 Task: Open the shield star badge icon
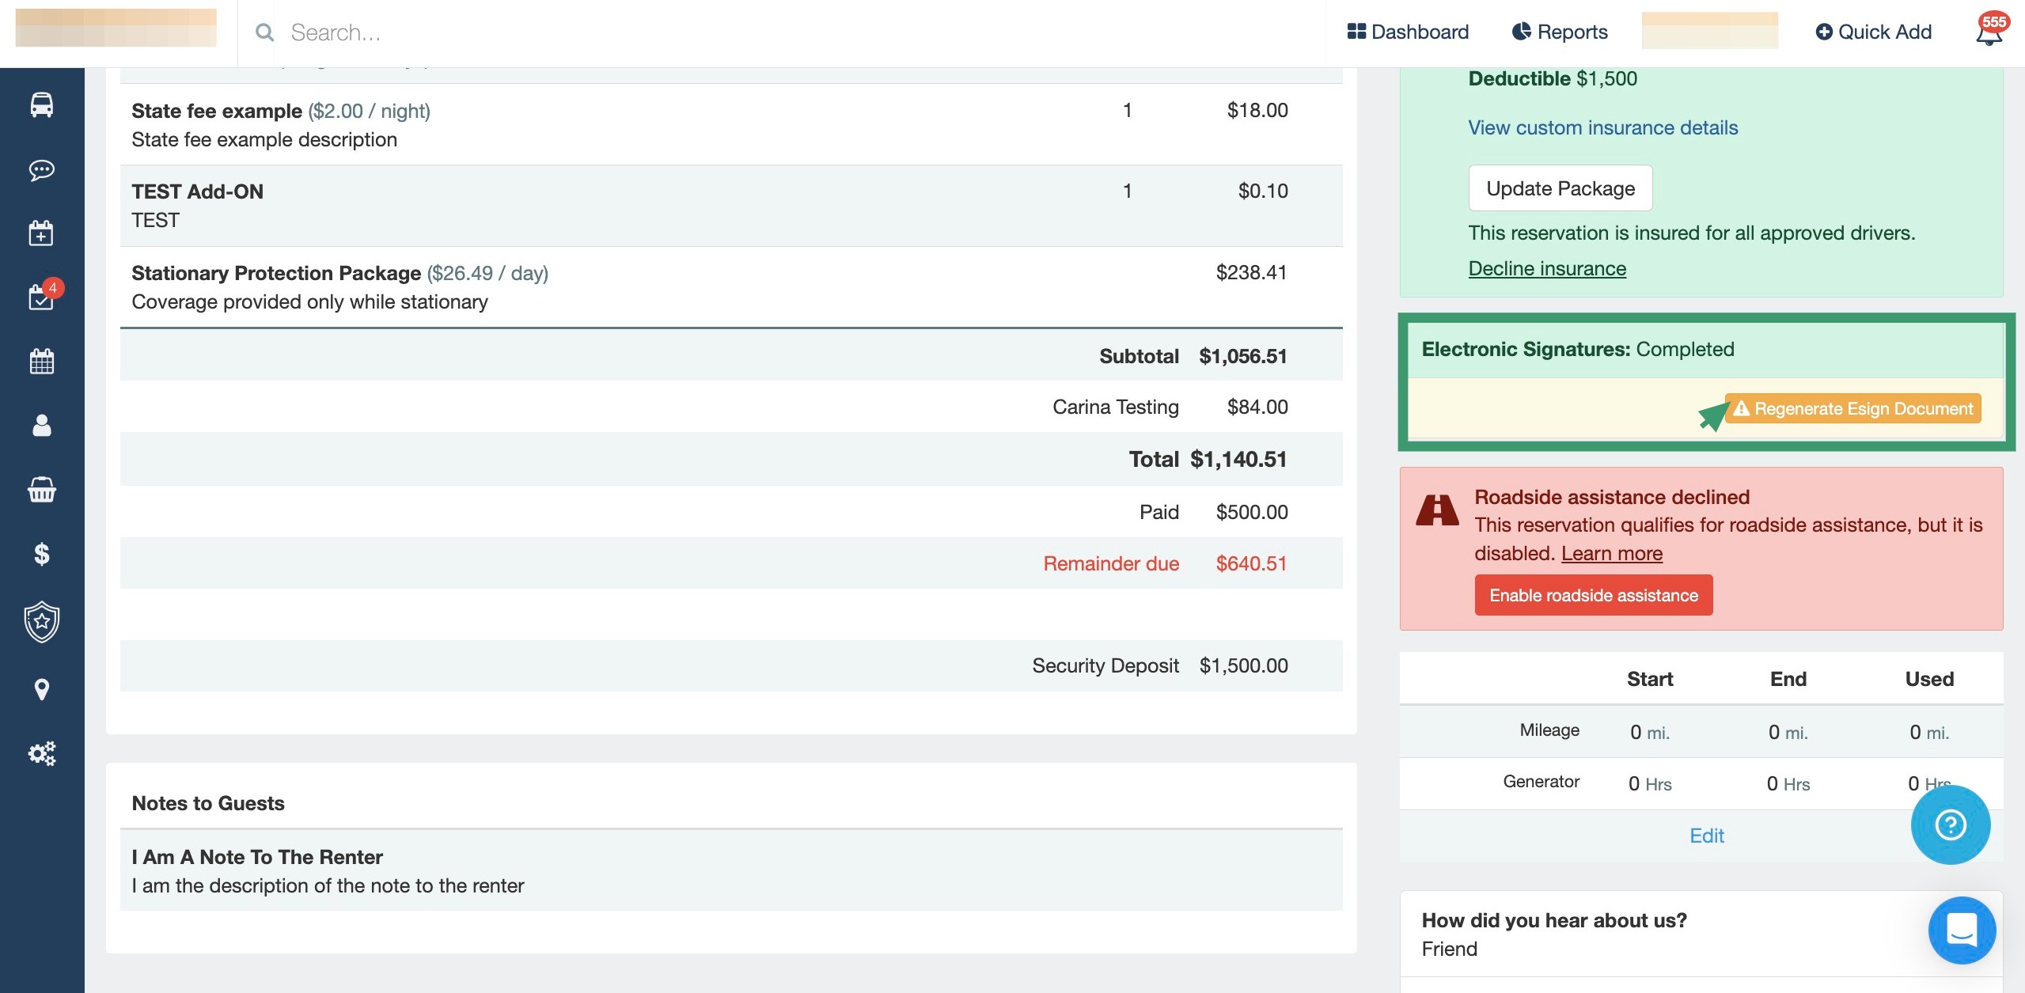pos(41,622)
